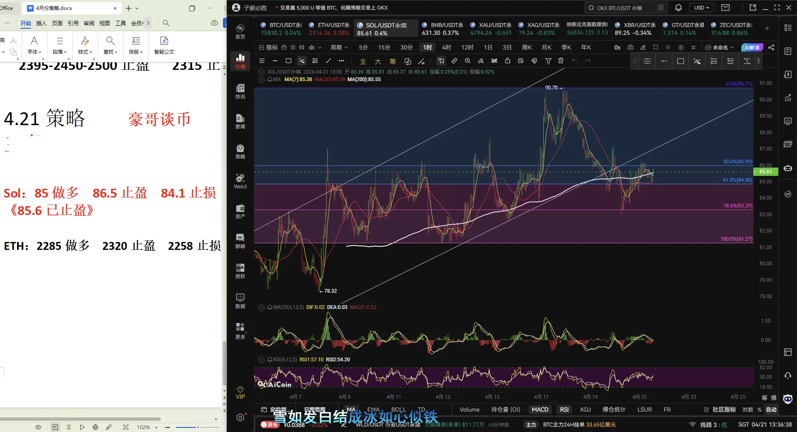Switch to the 审阅 ribbon tab
797x432 pixels.
pos(89,23)
